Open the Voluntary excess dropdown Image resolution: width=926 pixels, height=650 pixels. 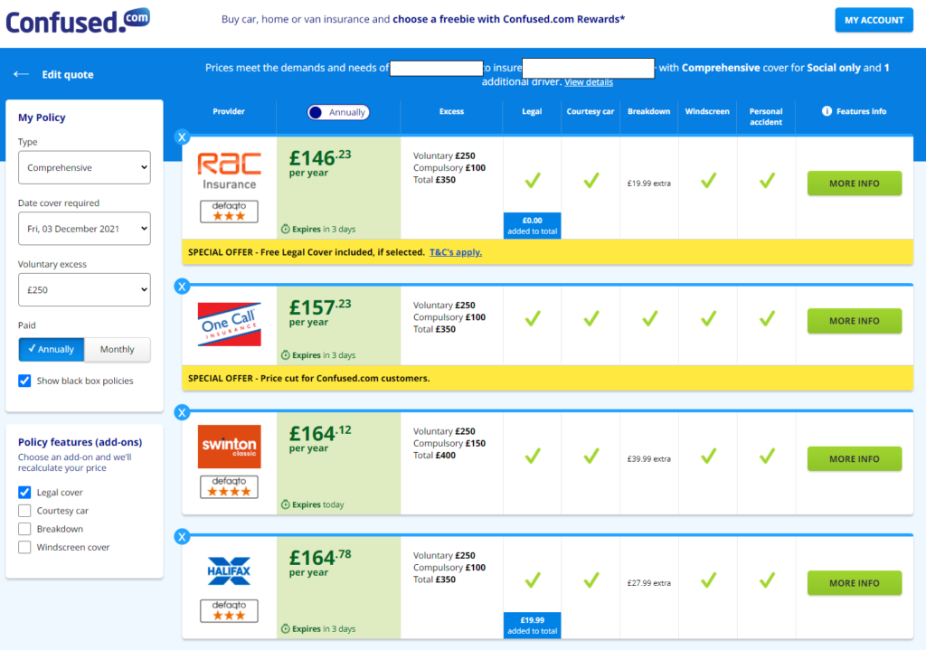click(84, 290)
